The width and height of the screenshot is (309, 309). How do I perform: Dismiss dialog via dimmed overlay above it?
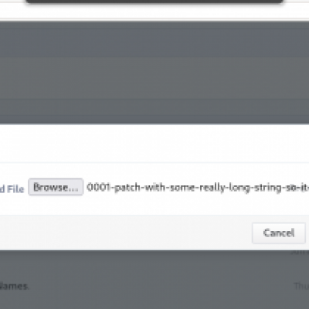pyautogui.click(x=154, y=72)
